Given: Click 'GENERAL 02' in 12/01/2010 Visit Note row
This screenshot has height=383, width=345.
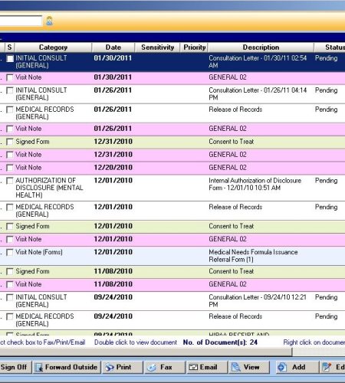Looking at the screenshot, I should 228,239.
